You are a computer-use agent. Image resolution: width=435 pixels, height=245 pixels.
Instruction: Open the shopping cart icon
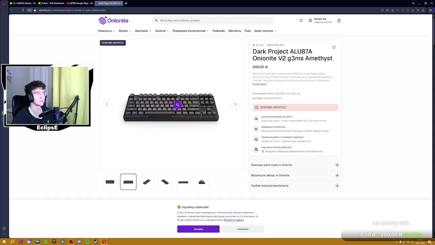(339, 20)
